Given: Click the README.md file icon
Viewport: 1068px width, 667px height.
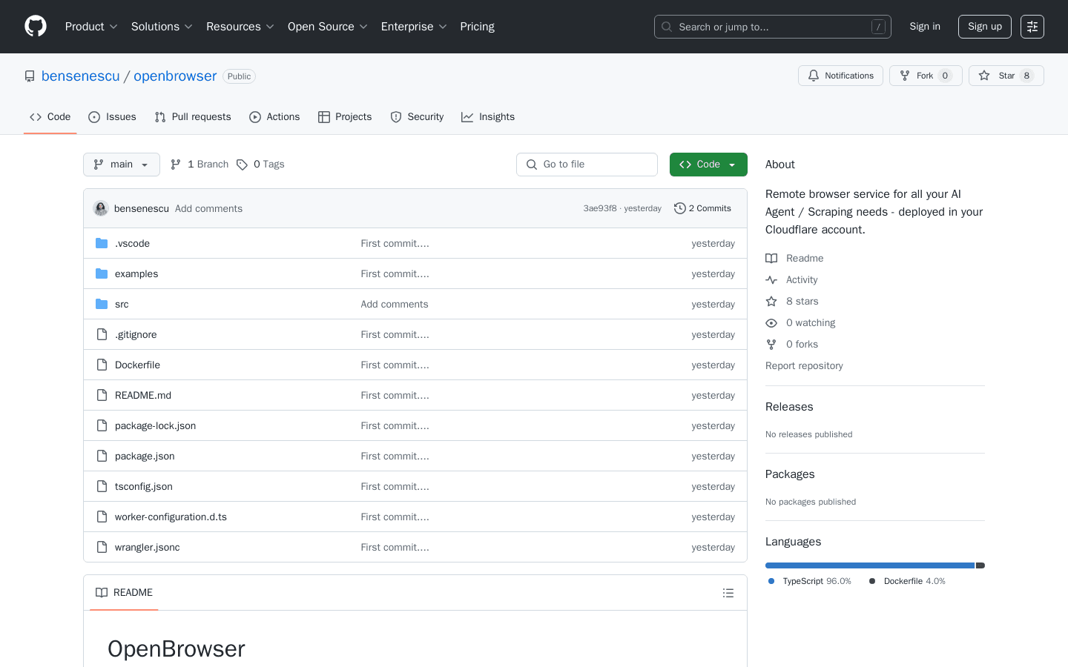Looking at the screenshot, I should (x=102, y=395).
